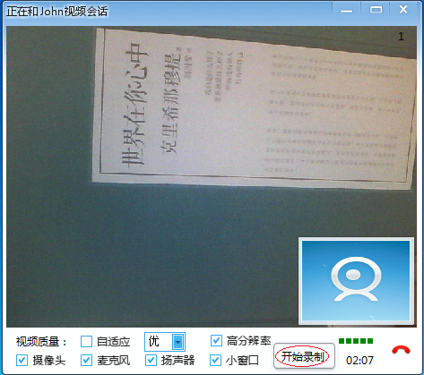Viewport: 424px width, 375px height.
Task: Enable the 自适应 adaptive quality checkbox
Action: [x=87, y=341]
